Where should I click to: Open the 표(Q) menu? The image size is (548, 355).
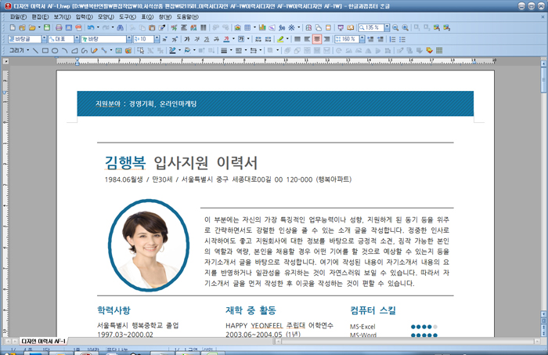[147, 16]
